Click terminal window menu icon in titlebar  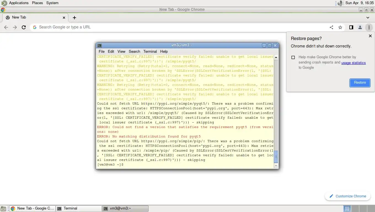click(x=100, y=46)
